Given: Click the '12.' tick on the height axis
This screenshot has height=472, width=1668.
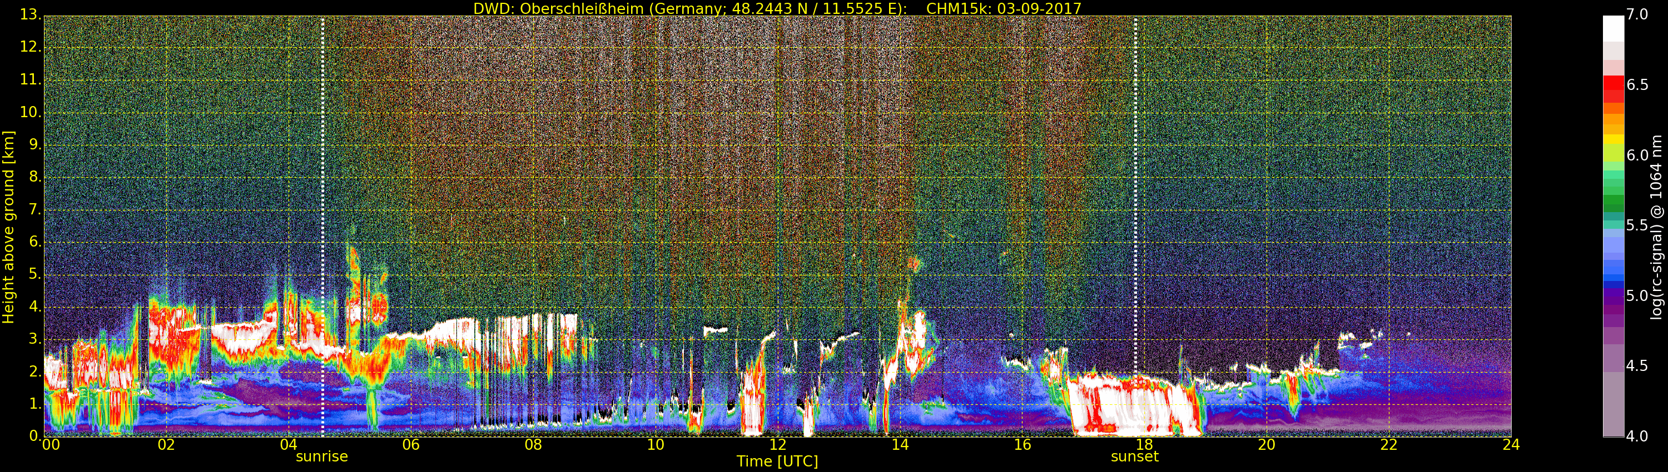Looking at the screenshot, I should 31,47.
